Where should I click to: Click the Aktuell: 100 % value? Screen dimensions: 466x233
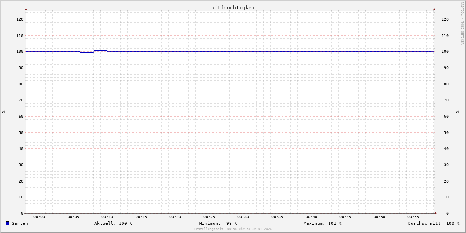point(113,223)
